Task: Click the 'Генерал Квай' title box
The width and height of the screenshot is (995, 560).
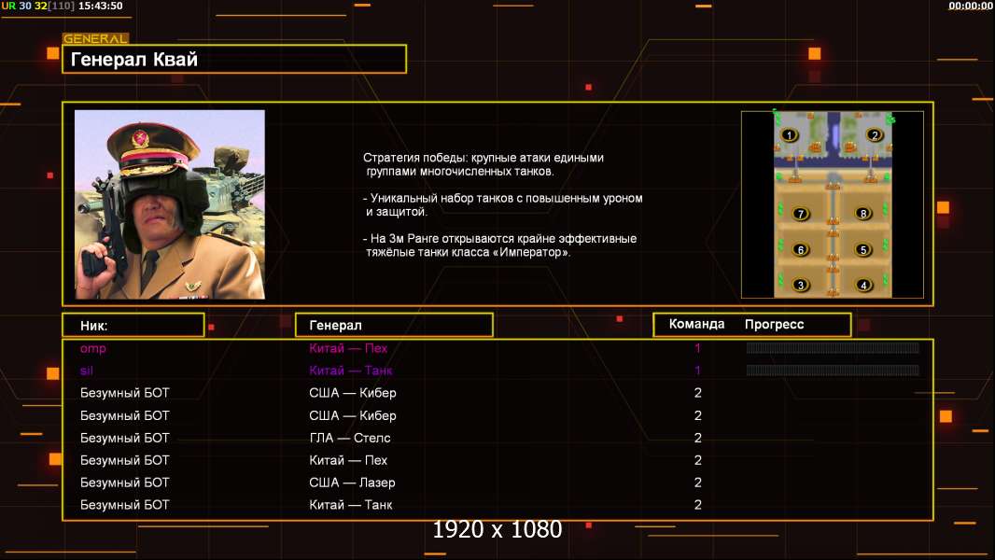Action: 234,60
